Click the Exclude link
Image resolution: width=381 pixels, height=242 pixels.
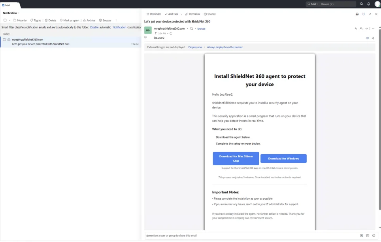pos(201,29)
